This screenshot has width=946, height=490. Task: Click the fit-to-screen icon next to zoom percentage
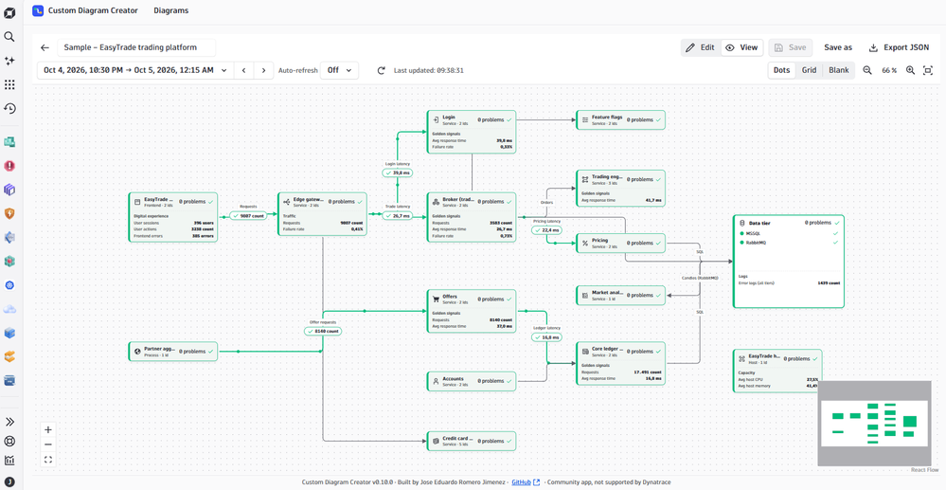[928, 70]
